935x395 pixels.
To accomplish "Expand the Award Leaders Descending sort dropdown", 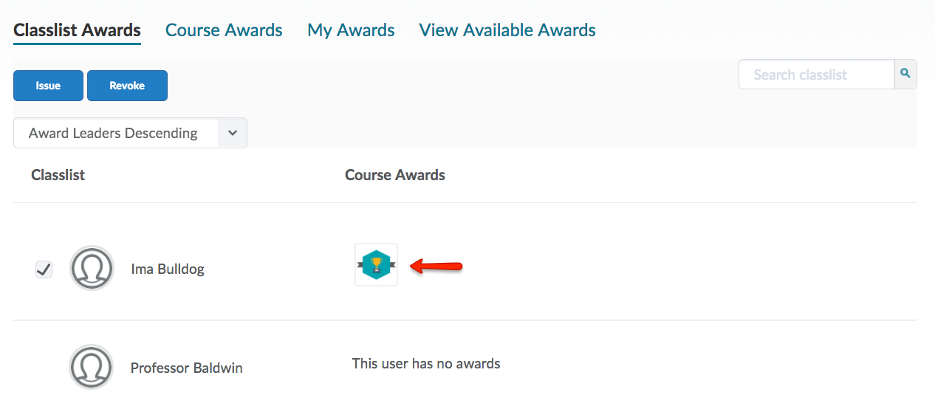I will point(130,133).
